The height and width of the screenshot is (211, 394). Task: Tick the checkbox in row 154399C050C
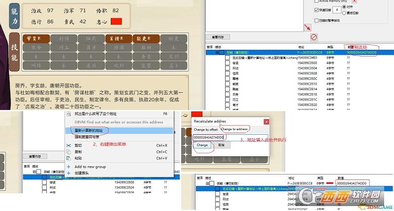click(228, 78)
